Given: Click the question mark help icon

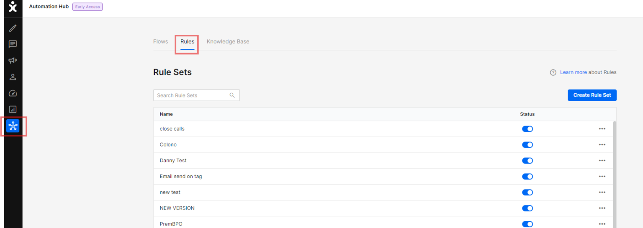Looking at the screenshot, I should pyautogui.click(x=553, y=72).
